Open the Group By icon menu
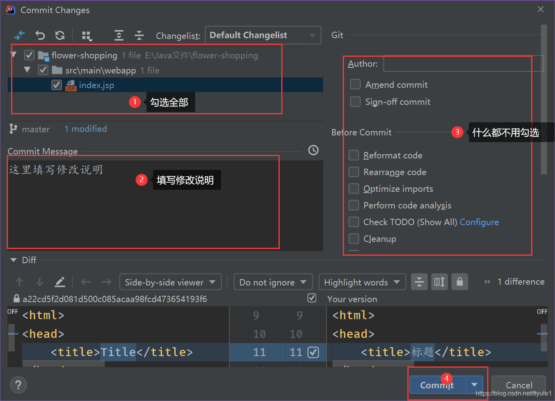Viewport: 555px width, 401px height. [87, 36]
